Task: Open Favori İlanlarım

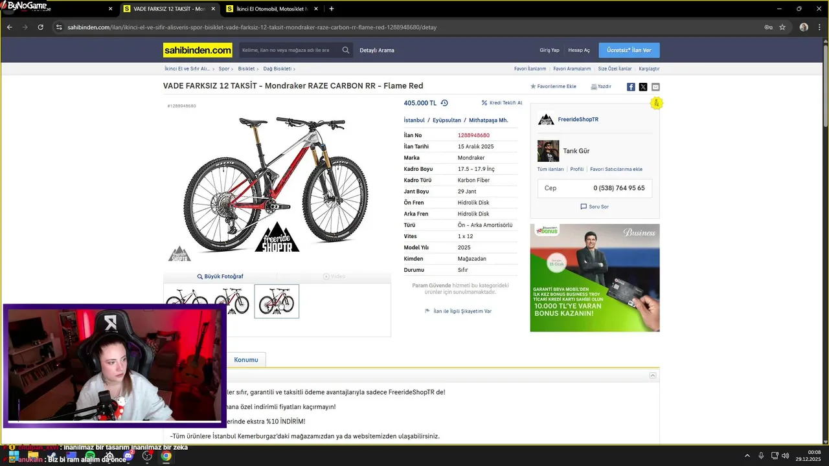Action: coord(530,69)
